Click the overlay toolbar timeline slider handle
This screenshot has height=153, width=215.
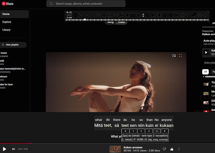[x=85, y=20]
